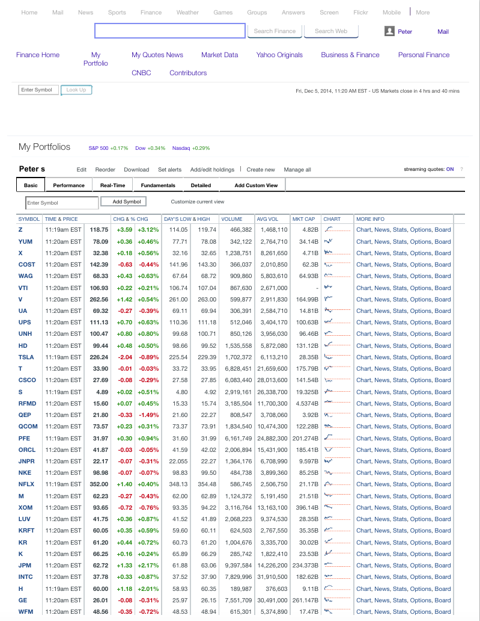Click Mail link next to Peter
This screenshot has width=480, height=621.
pos(443,32)
